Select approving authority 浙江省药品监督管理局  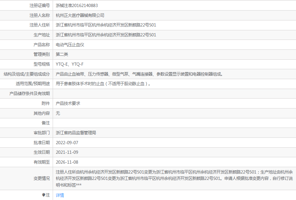(x=76, y=133)
